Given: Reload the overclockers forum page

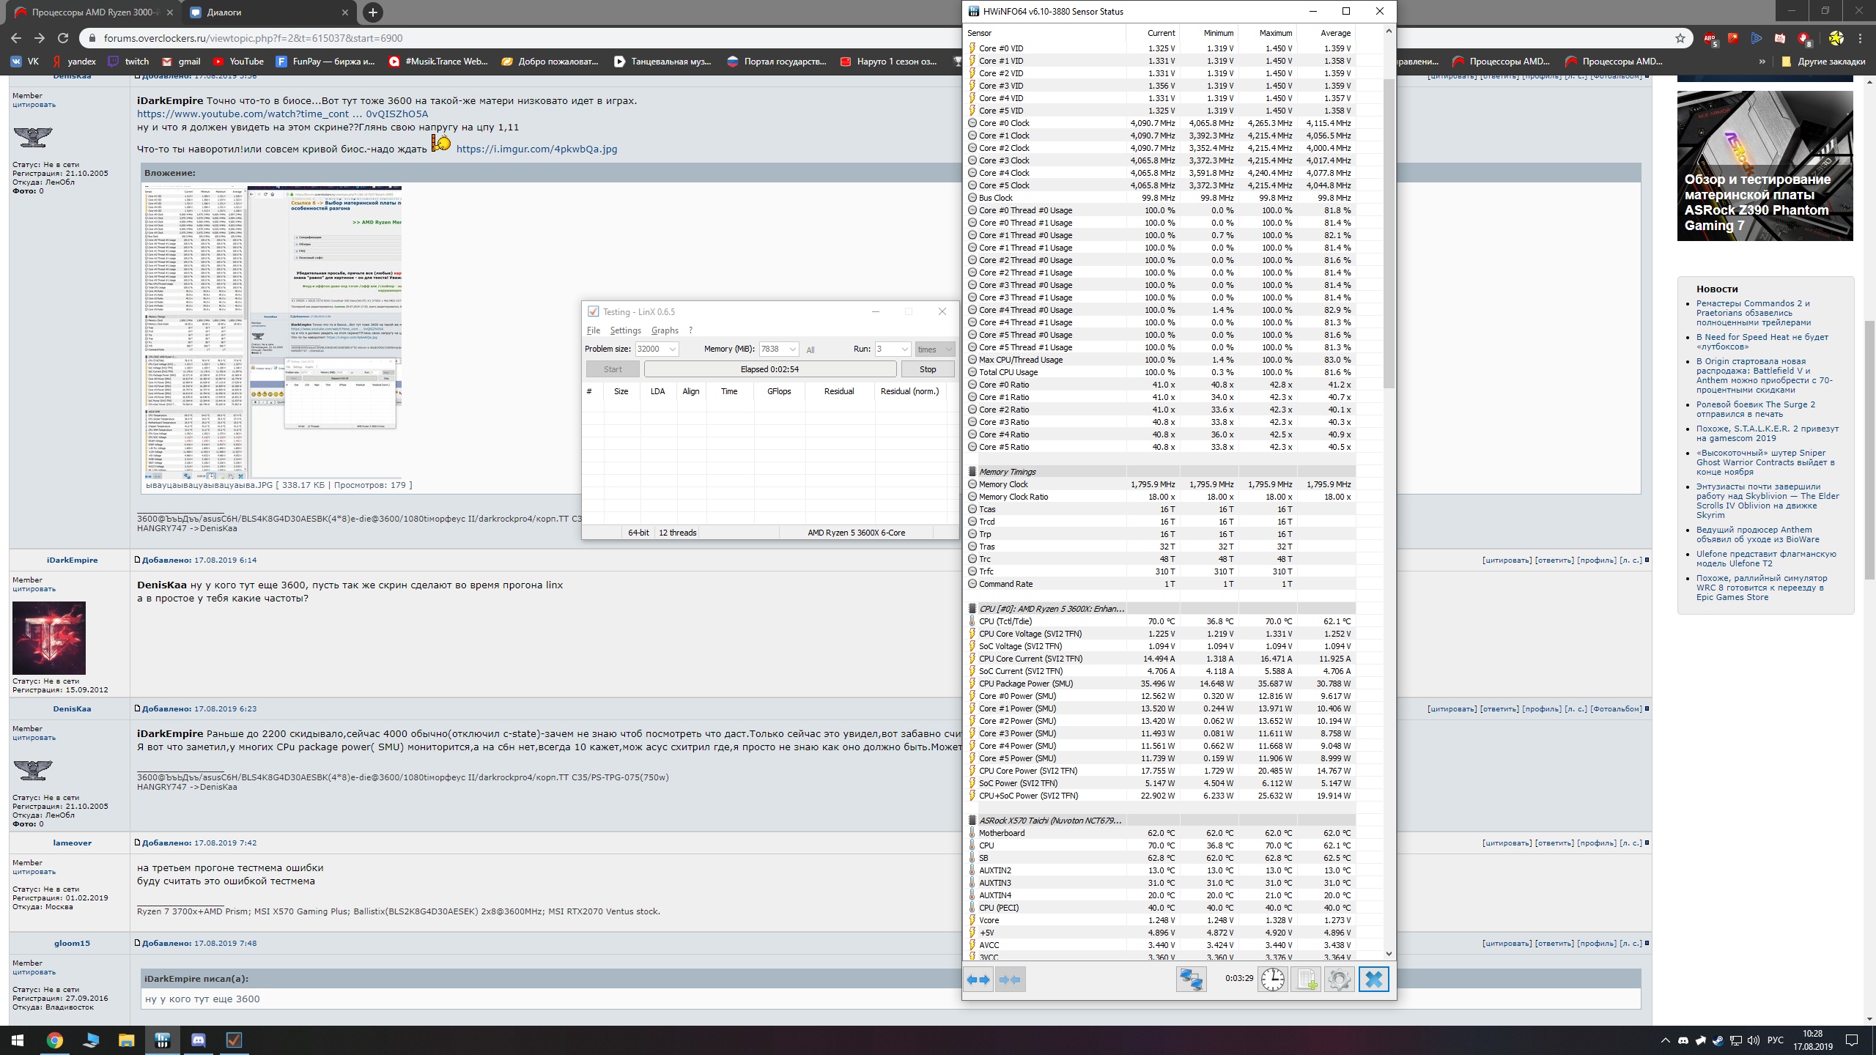Looking at the screenshot, I should (x=63, y=38).
